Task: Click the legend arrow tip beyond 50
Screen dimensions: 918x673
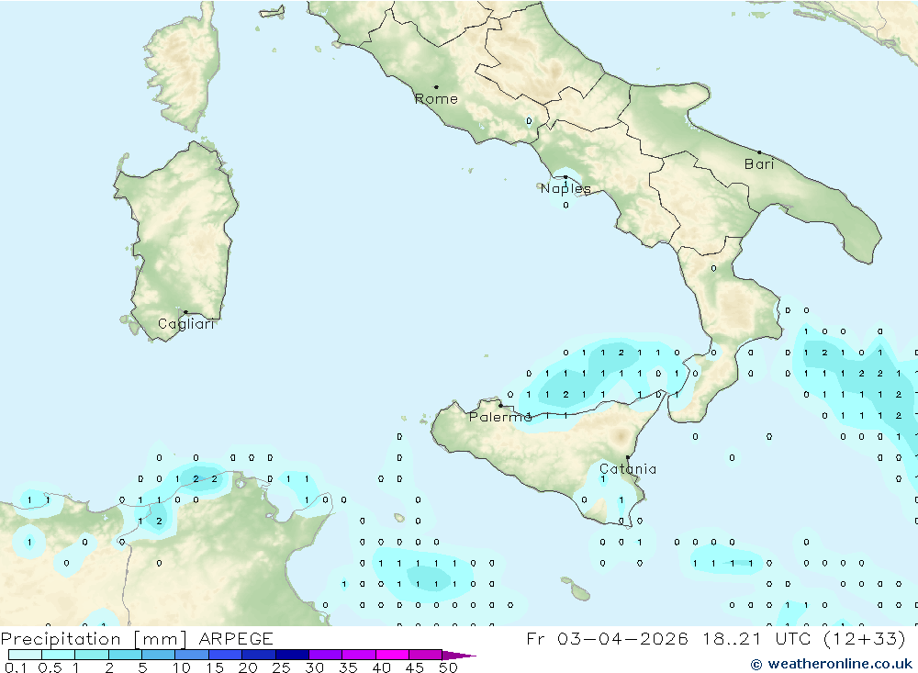Action: click(x=459, y=656)
